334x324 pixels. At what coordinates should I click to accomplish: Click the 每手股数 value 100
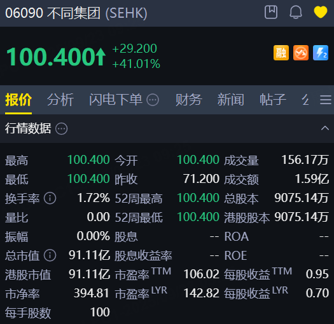pyautogui.click(x=100, y=313)
